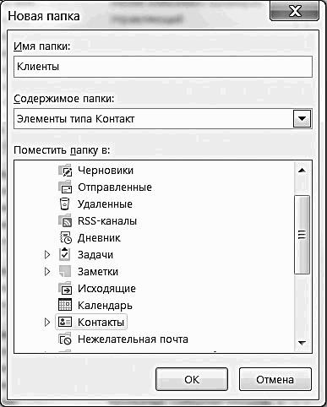Select the Удаленные folder label

105,204
